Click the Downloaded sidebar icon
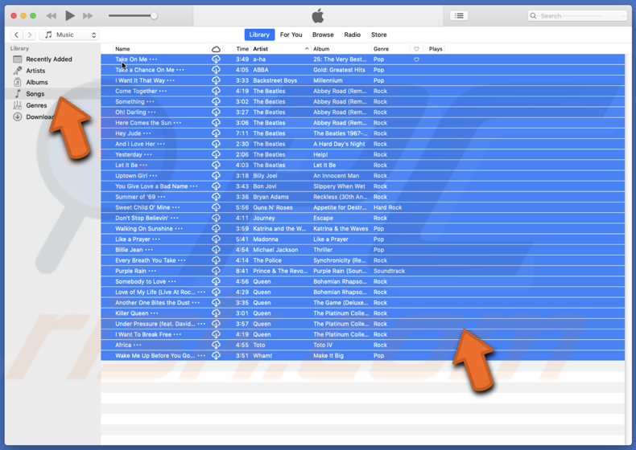 click(18, 117)
